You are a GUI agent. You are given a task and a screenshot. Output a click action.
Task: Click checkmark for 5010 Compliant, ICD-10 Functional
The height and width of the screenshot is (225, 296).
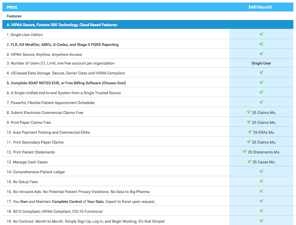(x=261, y=211)
